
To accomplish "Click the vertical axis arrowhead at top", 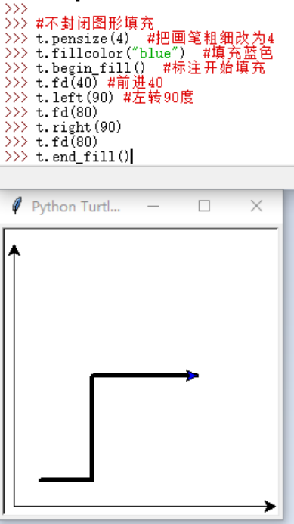I will pos(14,250).
